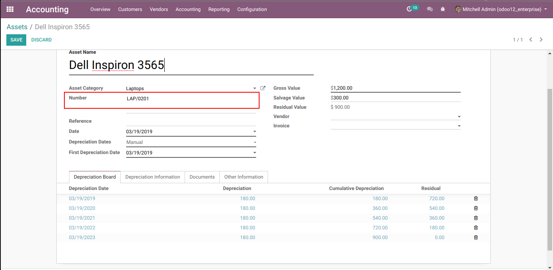This screenshot has width=553, height=270.
Task: Click the Depreciation column header
Action: tap(237, 188)
